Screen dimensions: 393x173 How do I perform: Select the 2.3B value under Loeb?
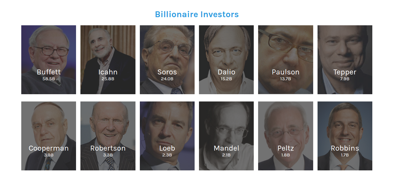pyautogui.click(x=167, y=155)
